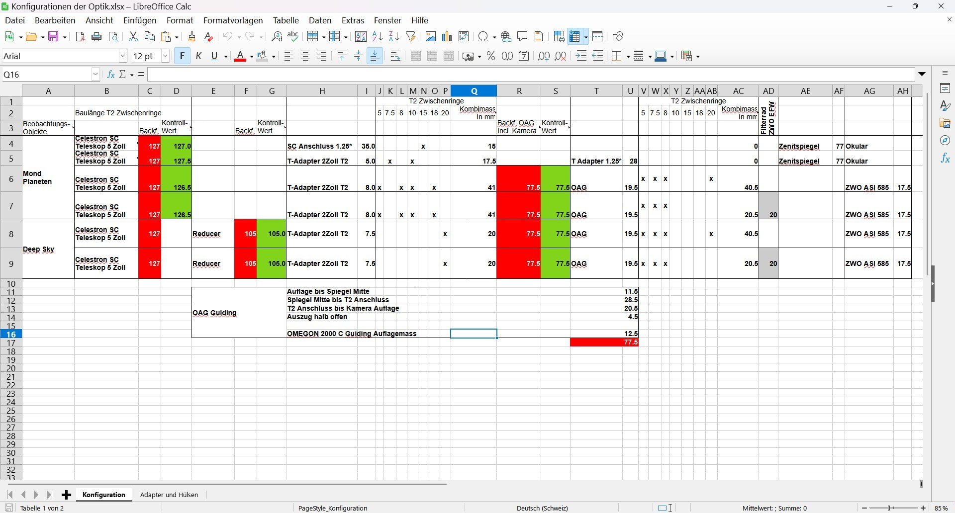
Task: Select row 16 header
Action: point(11,334)
